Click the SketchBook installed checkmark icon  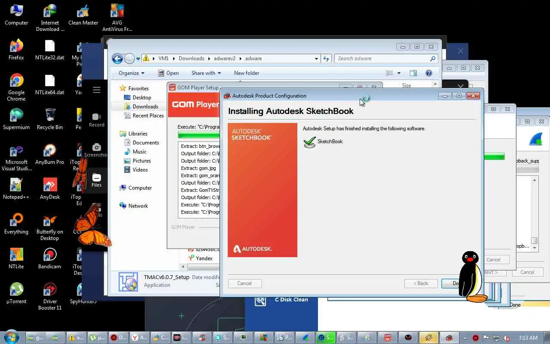pyautogui.click(x=309, y=142)
